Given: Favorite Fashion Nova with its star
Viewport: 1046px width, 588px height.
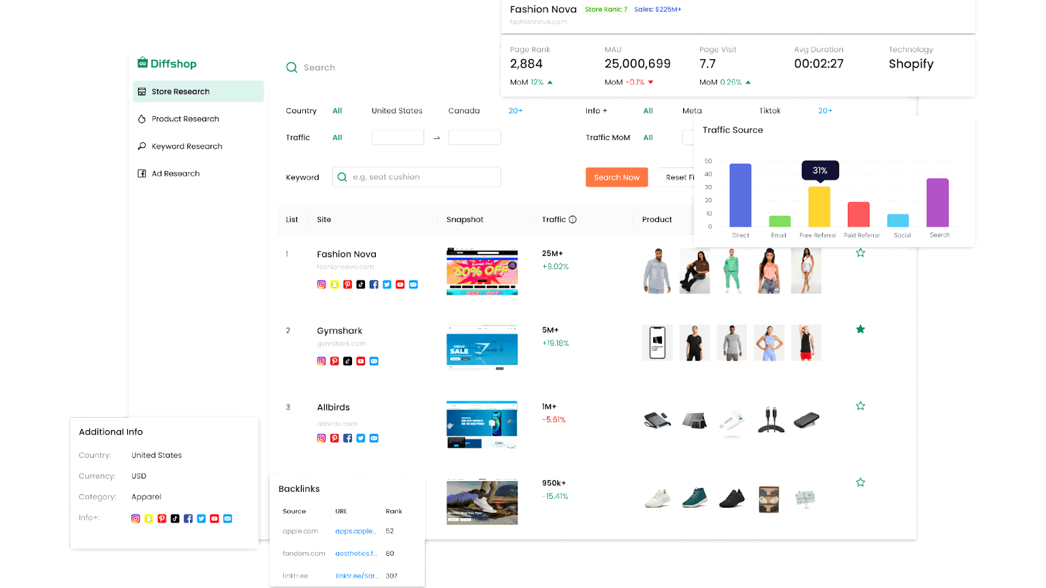Looking at the screenshot, I should click(x=860, y=252).
